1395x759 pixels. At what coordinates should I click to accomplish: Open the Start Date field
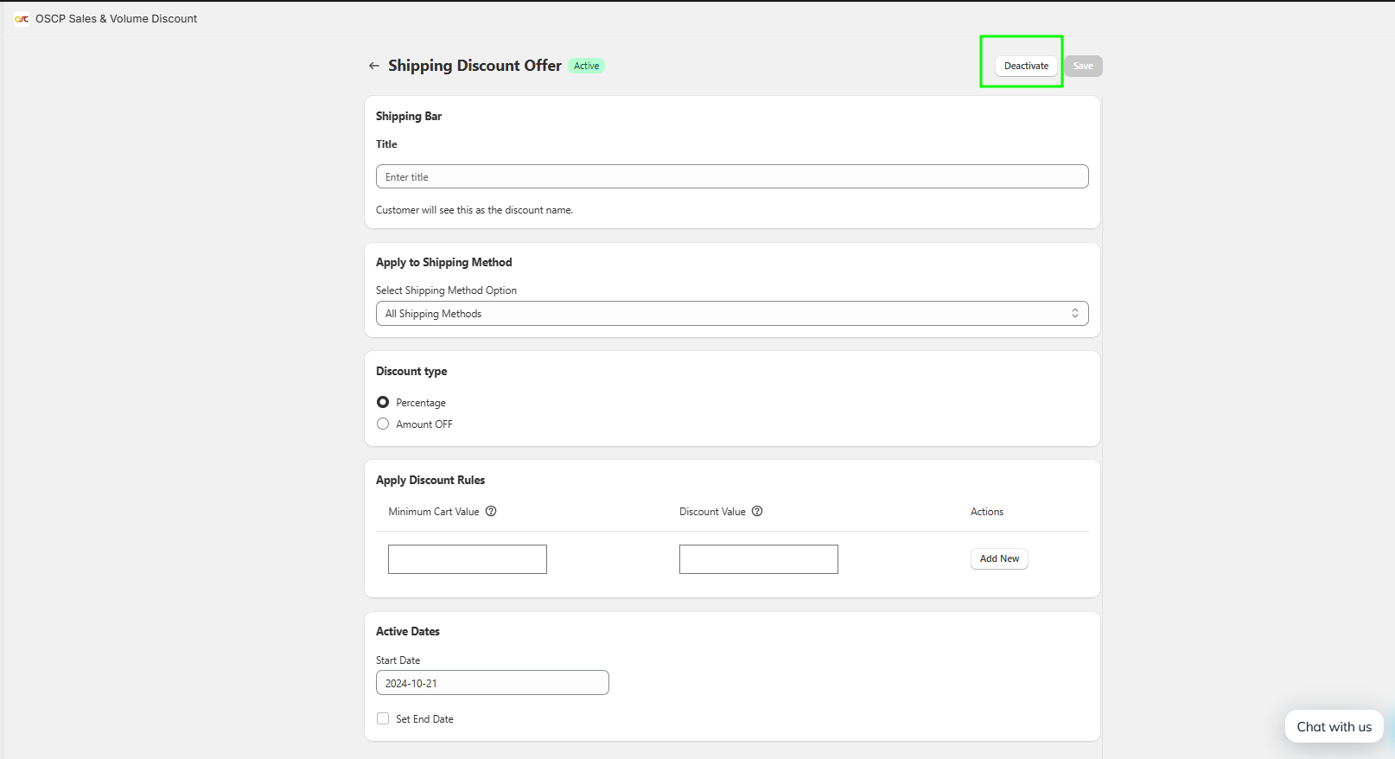[492, 683]
